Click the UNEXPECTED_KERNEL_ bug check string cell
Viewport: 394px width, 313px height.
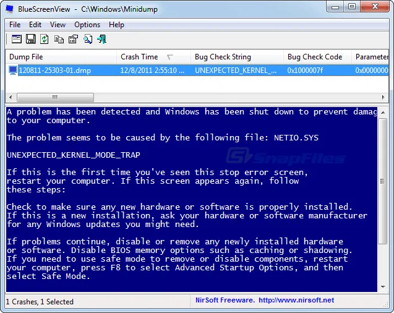[x=236, y=71]
